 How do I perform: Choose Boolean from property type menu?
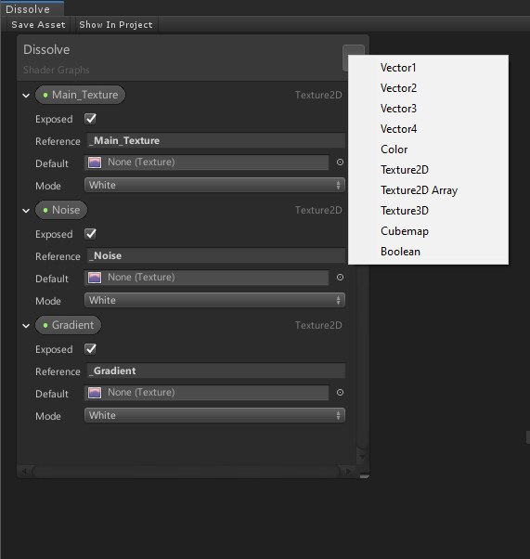(428, 252)
